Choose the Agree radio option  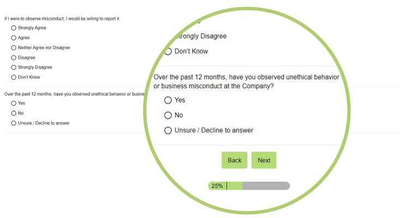pyautogui.click(x=14, y=38)
